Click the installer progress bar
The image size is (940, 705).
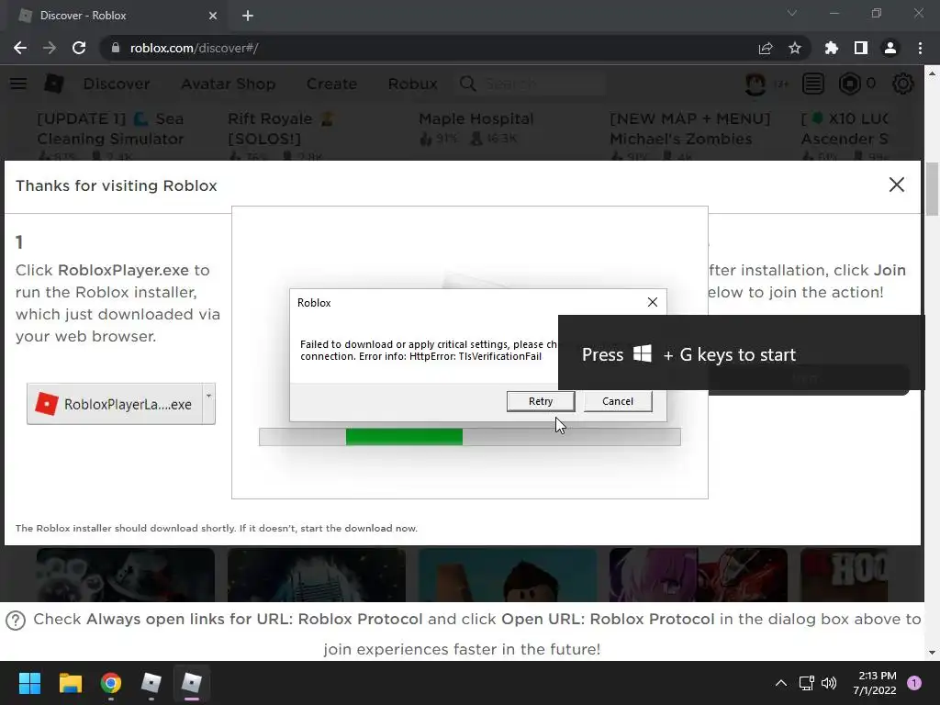469,437
